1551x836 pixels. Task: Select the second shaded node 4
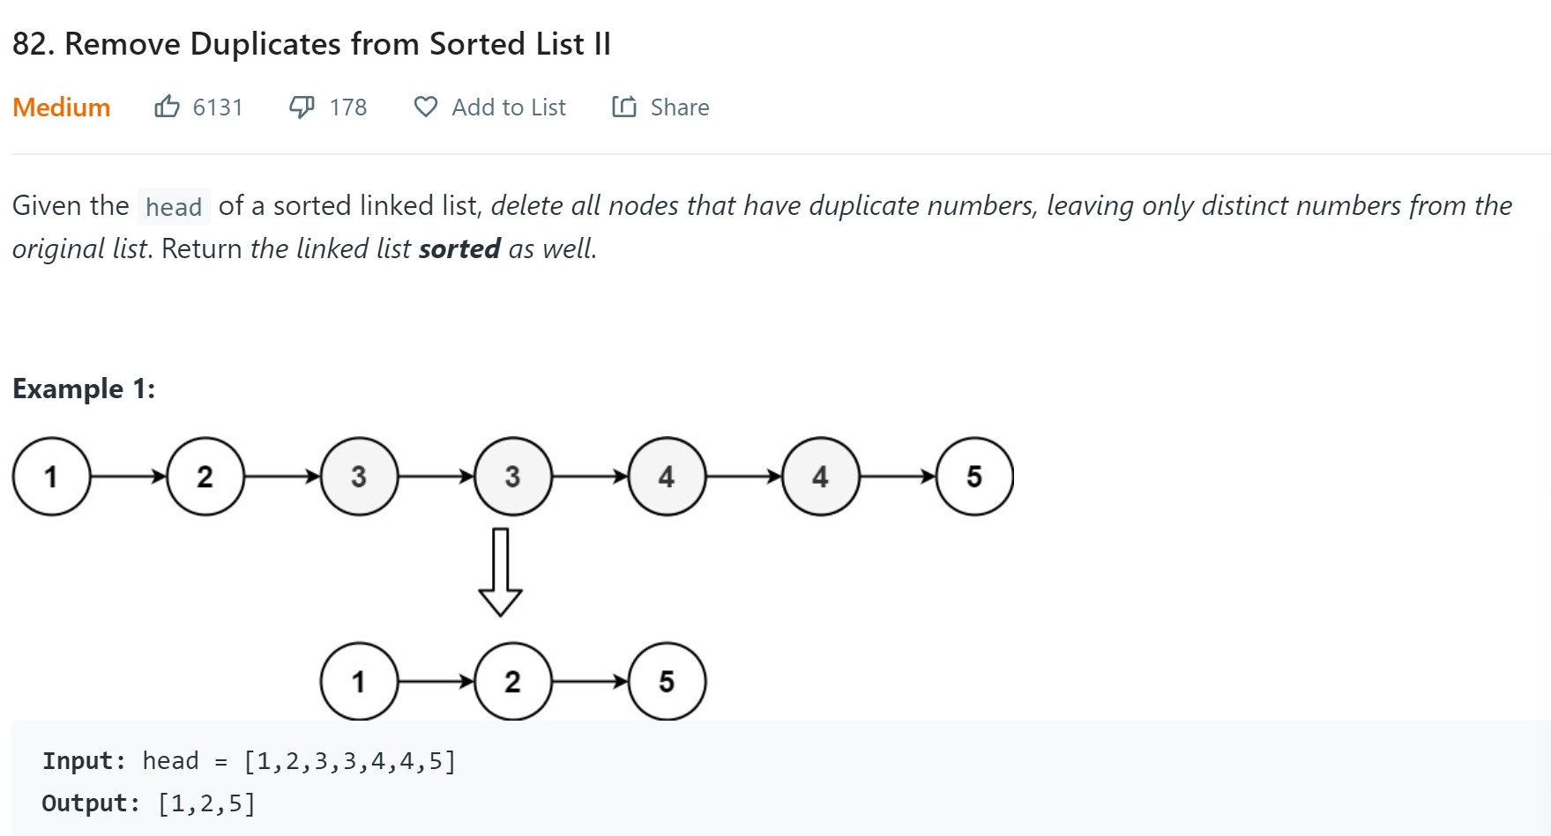[x=820, y=477]
